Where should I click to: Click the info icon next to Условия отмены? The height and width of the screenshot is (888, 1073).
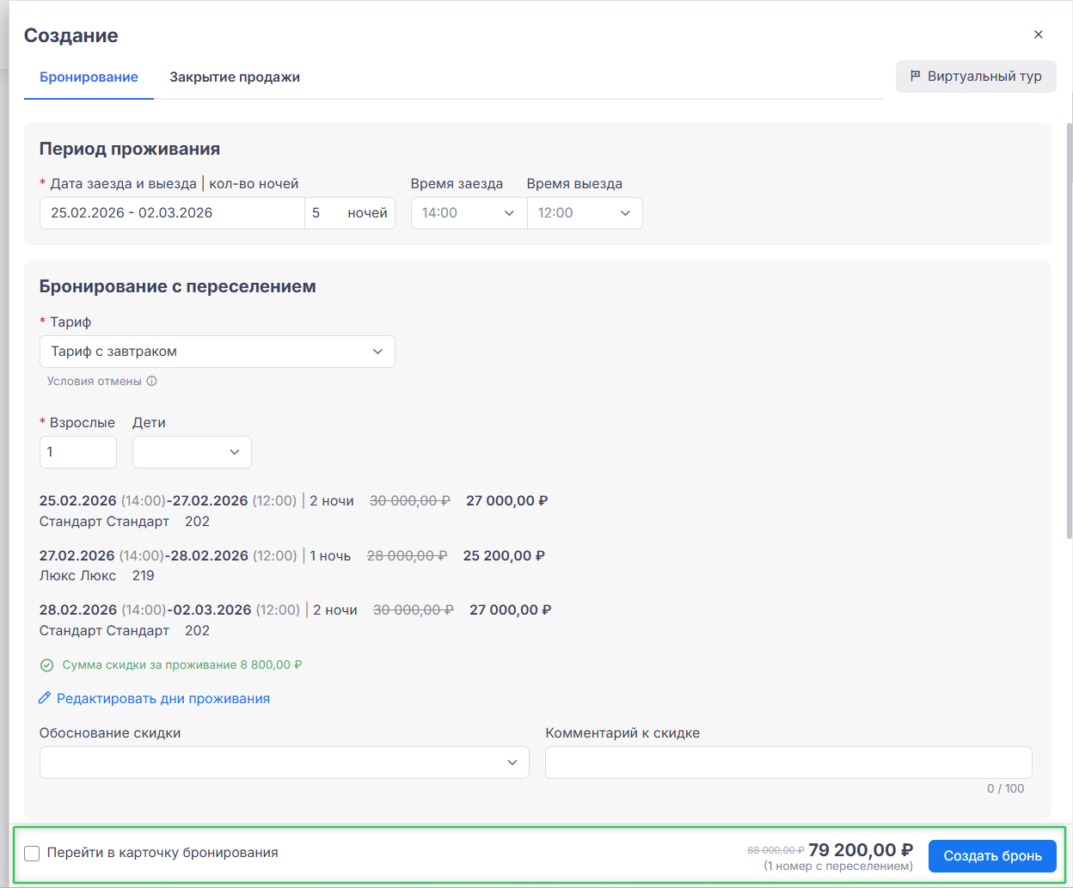point(152,382)
